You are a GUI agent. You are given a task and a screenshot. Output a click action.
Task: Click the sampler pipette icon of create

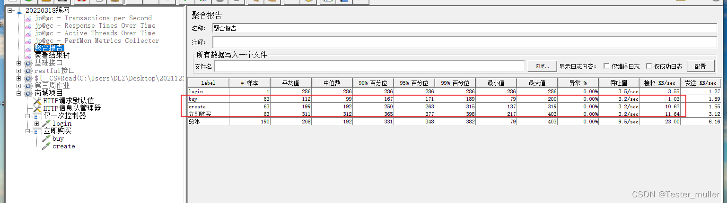point(46,146)
